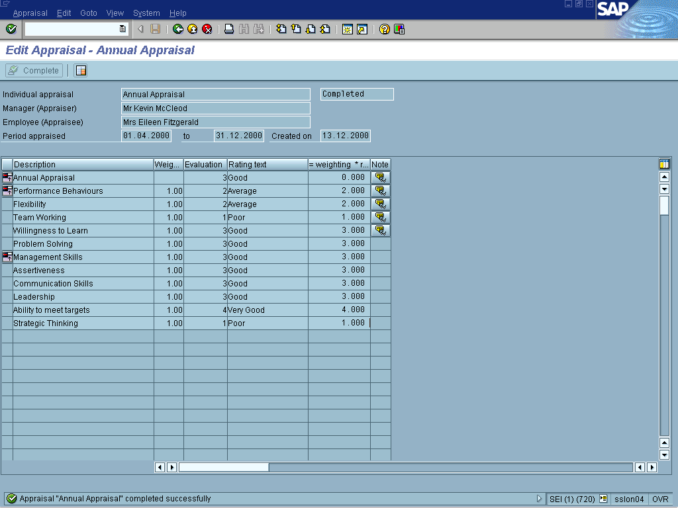Click the Customize Local Layout icon

click(399, 29)
